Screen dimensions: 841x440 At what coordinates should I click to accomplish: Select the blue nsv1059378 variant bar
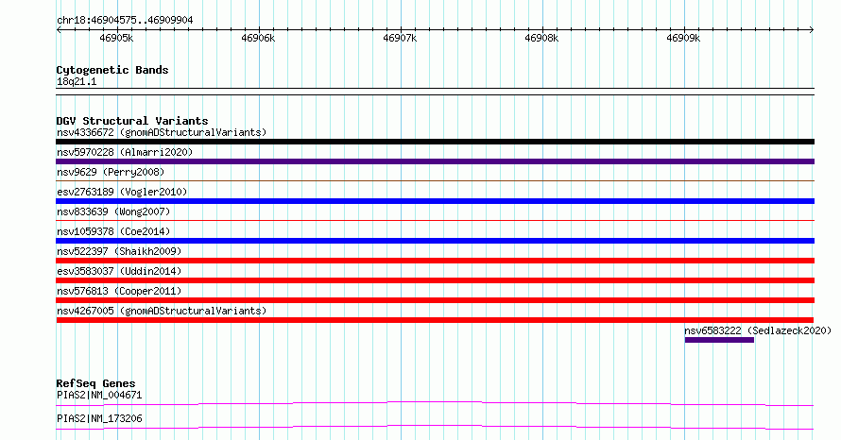[435, 241]
